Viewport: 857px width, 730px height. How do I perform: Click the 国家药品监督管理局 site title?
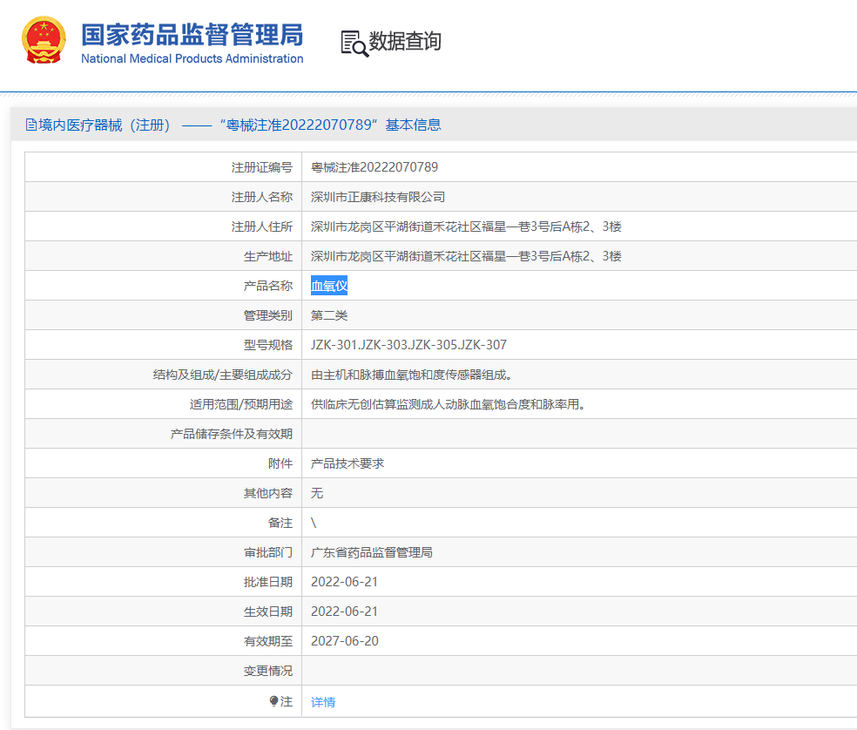[192, 34]
